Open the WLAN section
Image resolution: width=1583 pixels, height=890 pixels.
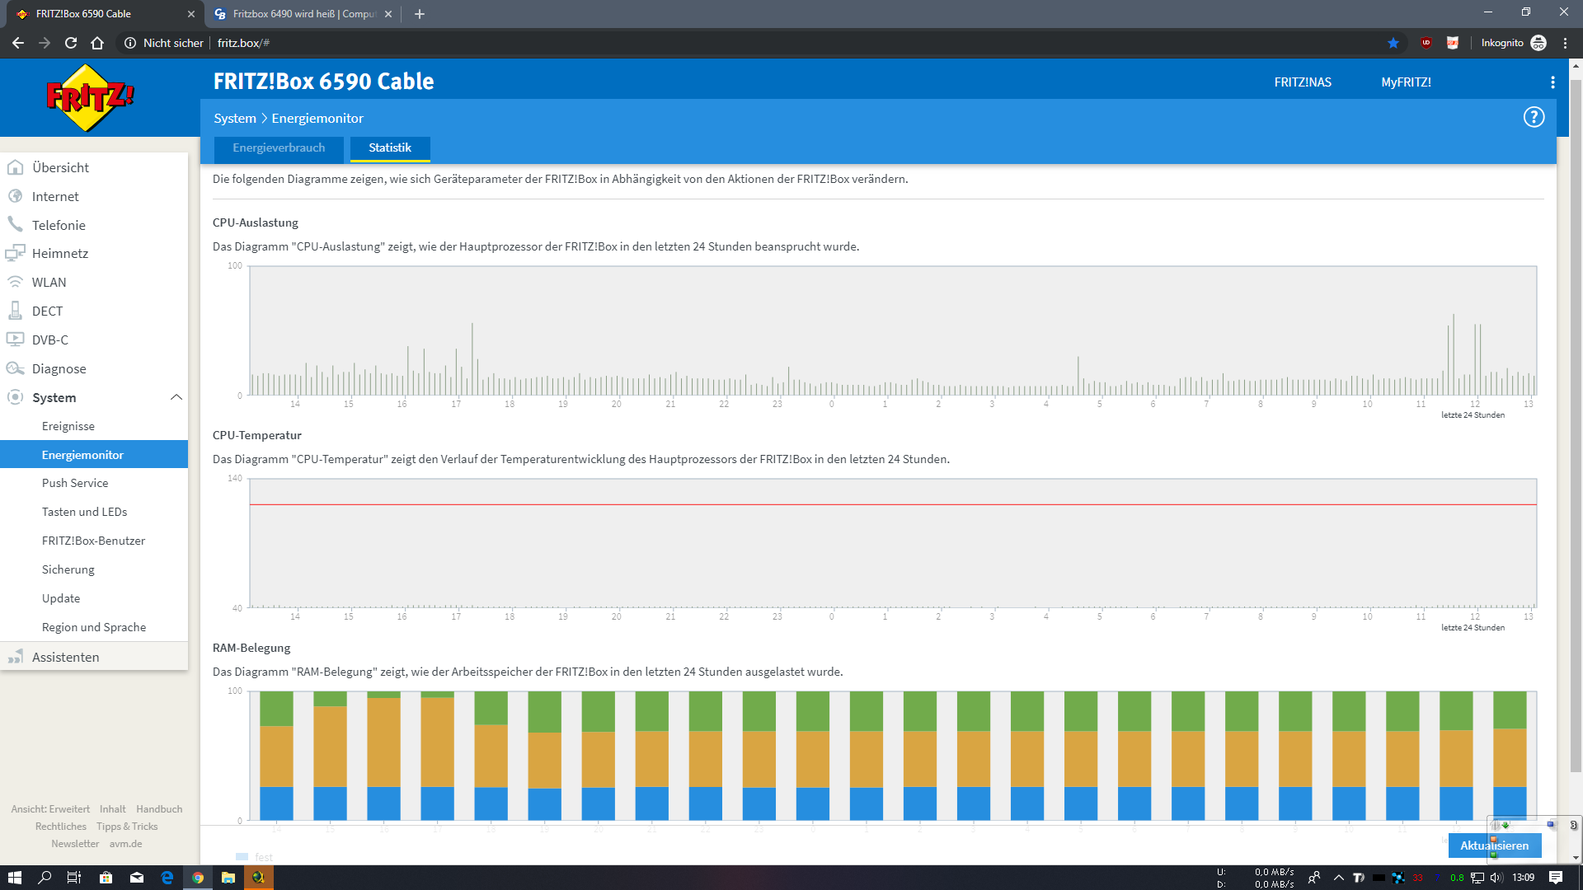(49, 282)
